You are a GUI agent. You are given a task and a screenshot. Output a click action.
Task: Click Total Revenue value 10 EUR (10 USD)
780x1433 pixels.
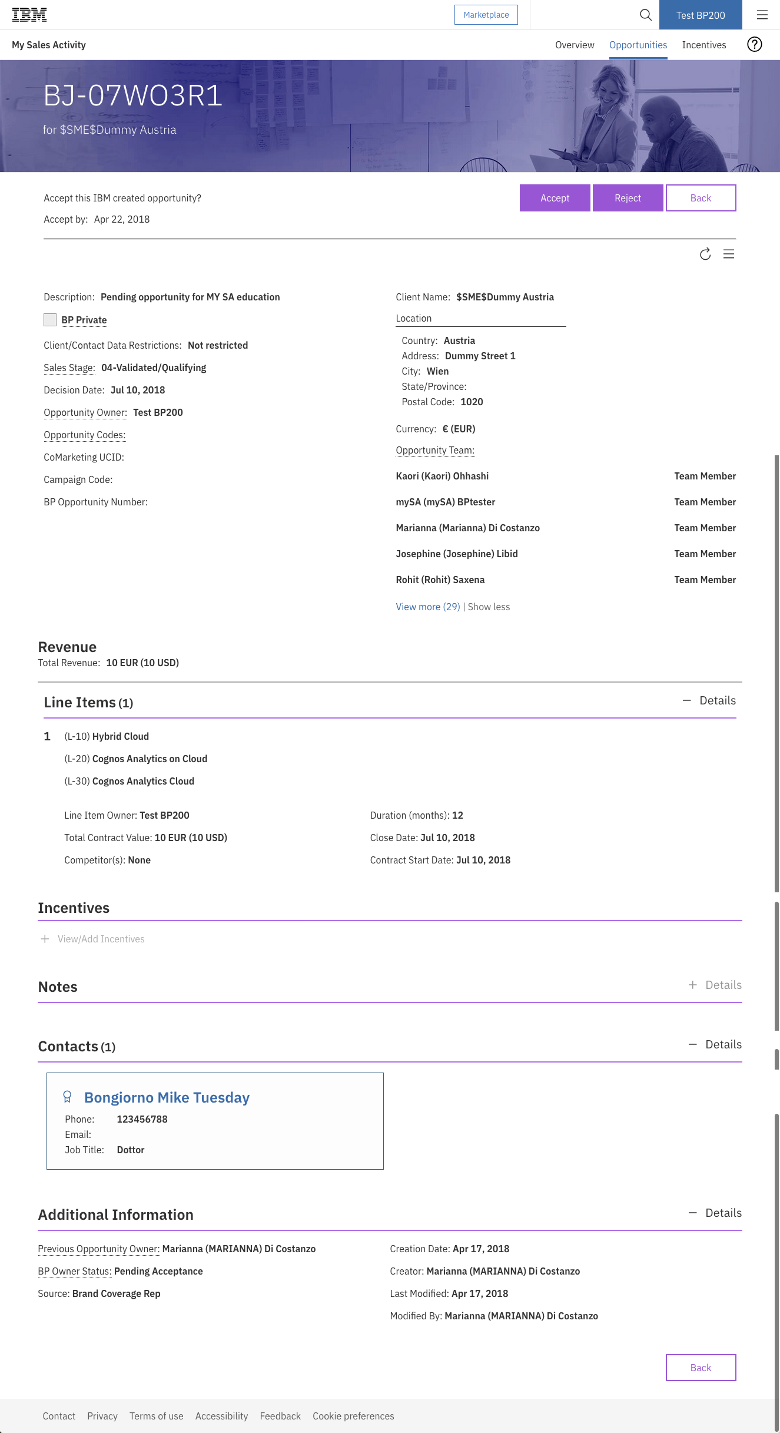point(142,663)
